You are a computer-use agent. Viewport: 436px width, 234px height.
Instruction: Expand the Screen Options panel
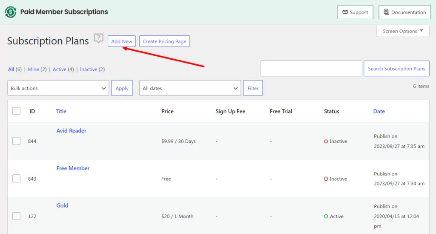click(x=403, y=31)
